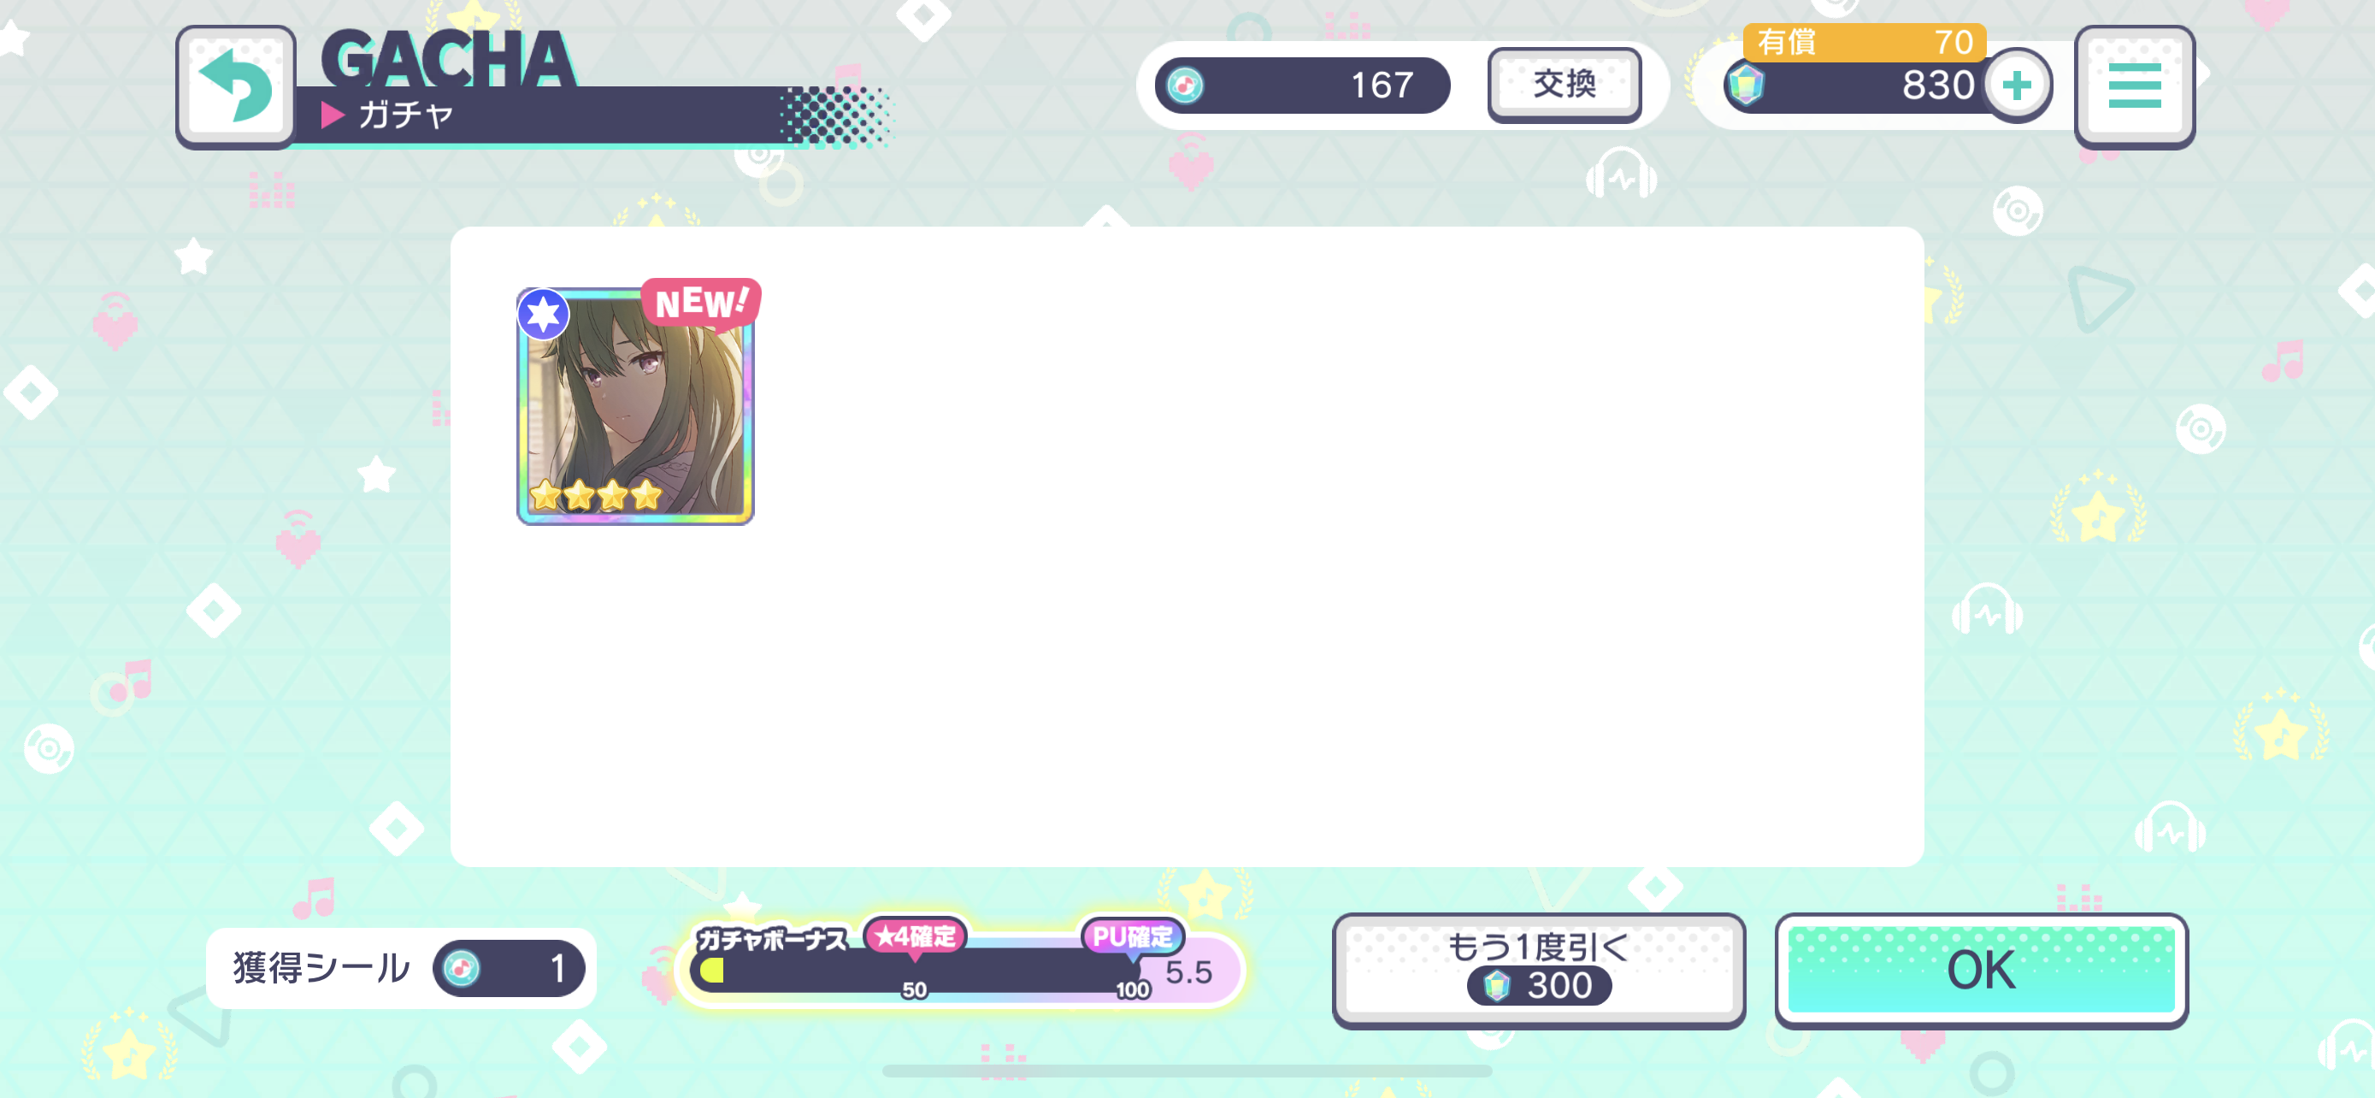The image size is (2375, 1098).
Task: Open the hamburger menu icon
Action: click(x=2135, y=86)
